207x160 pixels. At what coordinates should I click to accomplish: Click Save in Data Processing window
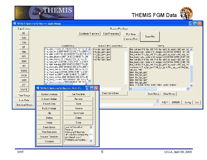(x=79, y=104)
